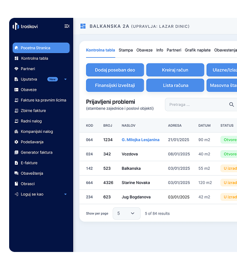Click the Partneri handshake icon
Screen dimensions: 237x264
[x=16, y=68]
